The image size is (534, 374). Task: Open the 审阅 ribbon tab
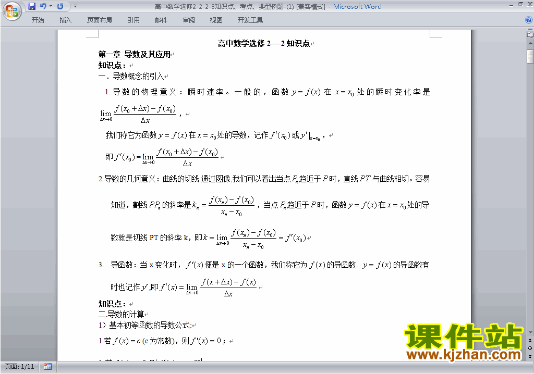click(x=189, y=20)
